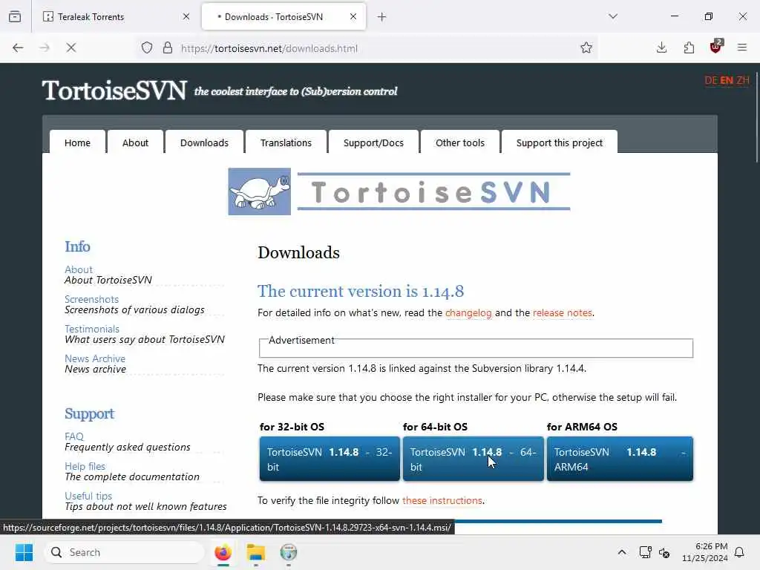Download TortoiseSVN 1.14.8 ARM64 installer
Image resolution: width=760 pixels, height=570 pixels.
click(620, 459)
